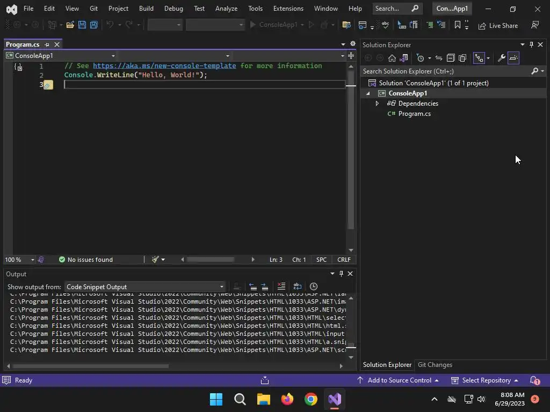
Task: Click the CRLF line ending indicator
Action: [344, 260]
